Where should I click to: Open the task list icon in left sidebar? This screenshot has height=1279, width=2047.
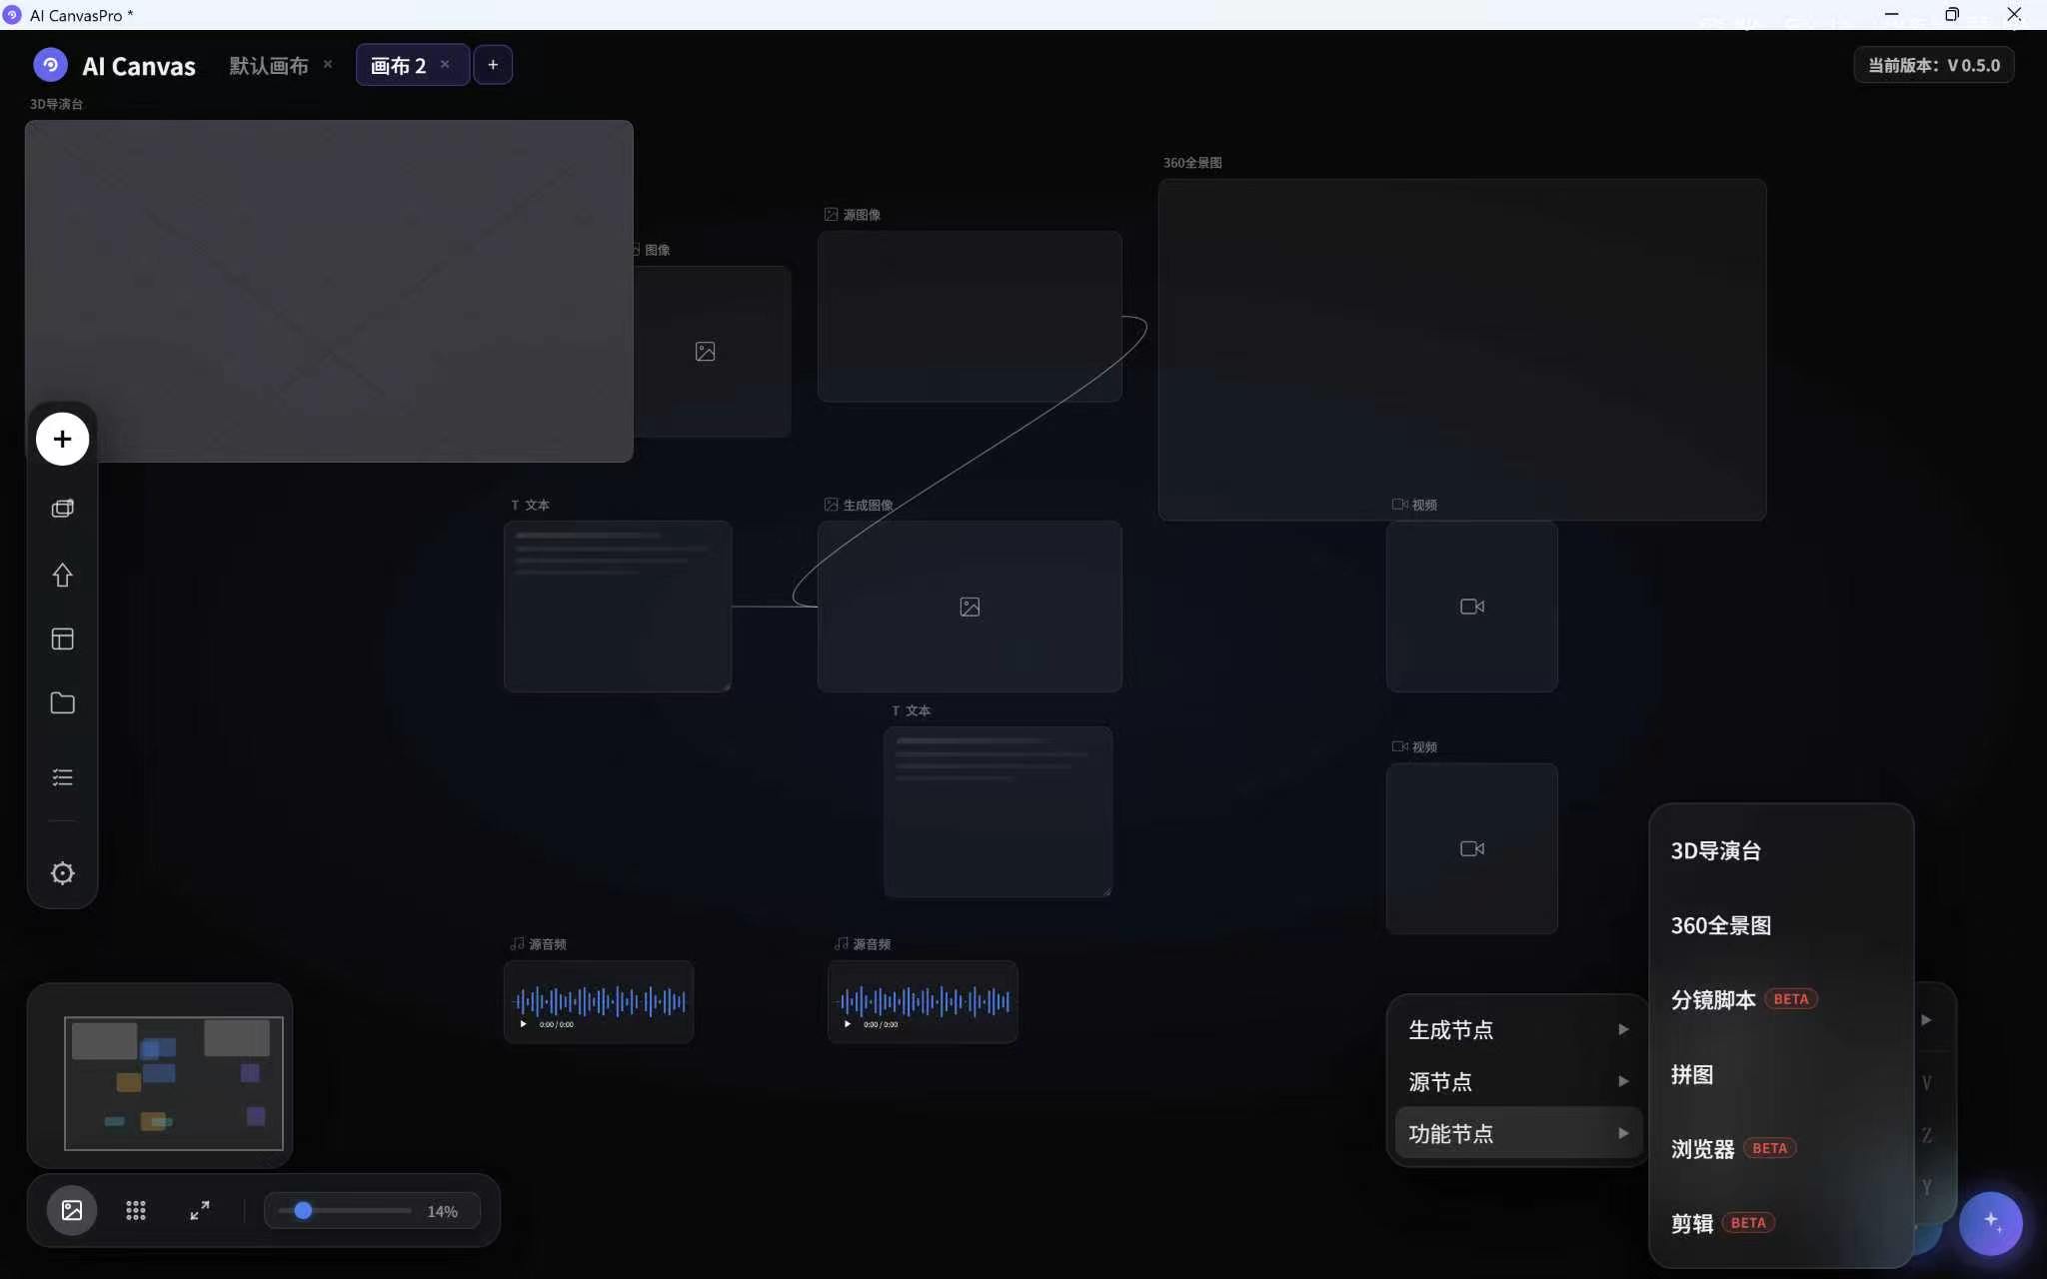pos(62,776)
